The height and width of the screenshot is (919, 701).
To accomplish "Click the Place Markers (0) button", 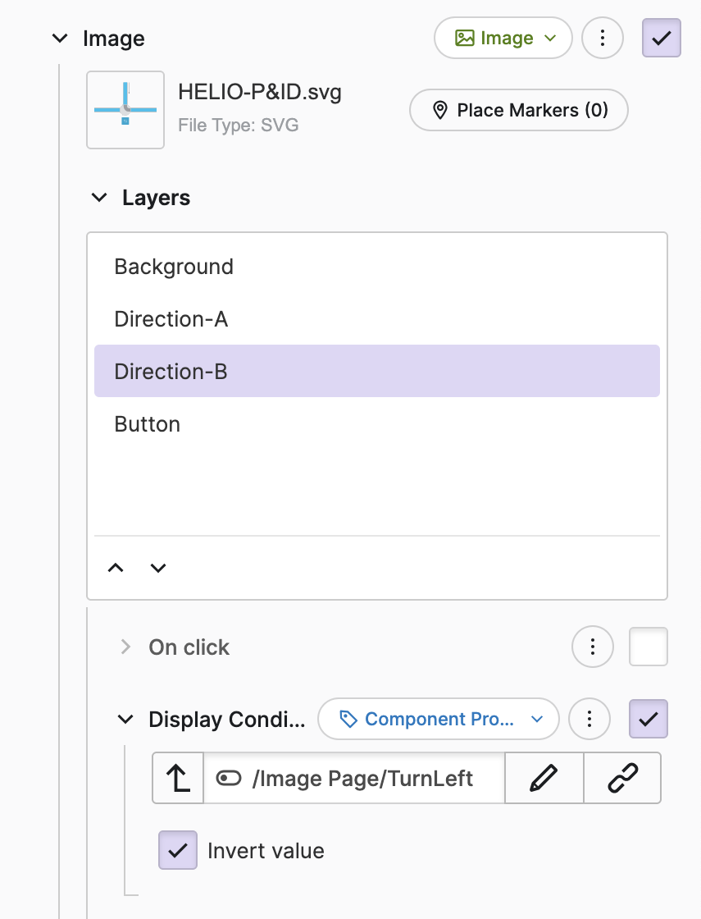I will click(x=519, y=110).
